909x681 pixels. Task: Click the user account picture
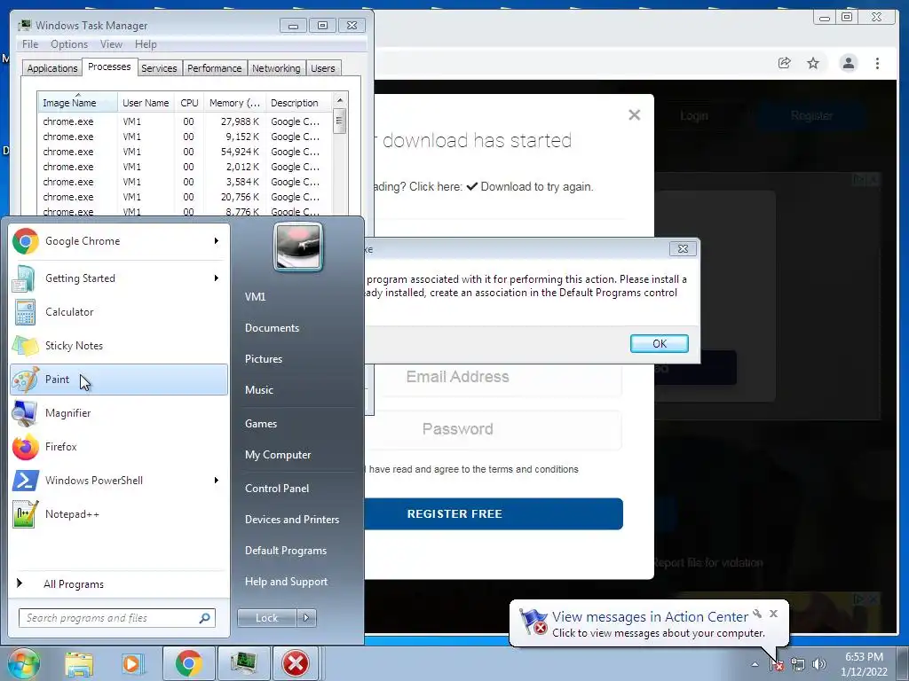(x=298, y=247)
